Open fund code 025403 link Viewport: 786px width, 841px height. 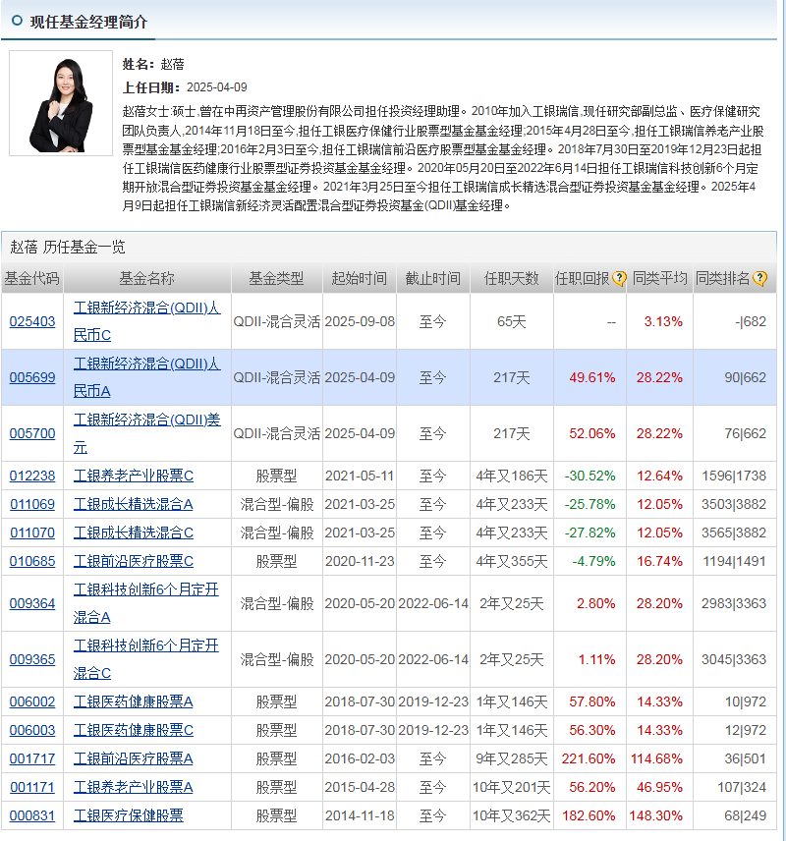point(32,322)
